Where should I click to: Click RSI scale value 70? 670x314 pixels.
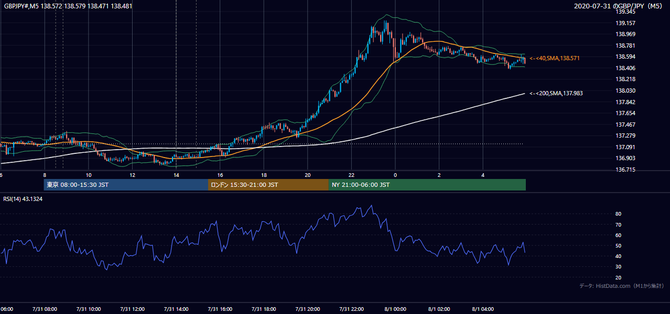618,225
